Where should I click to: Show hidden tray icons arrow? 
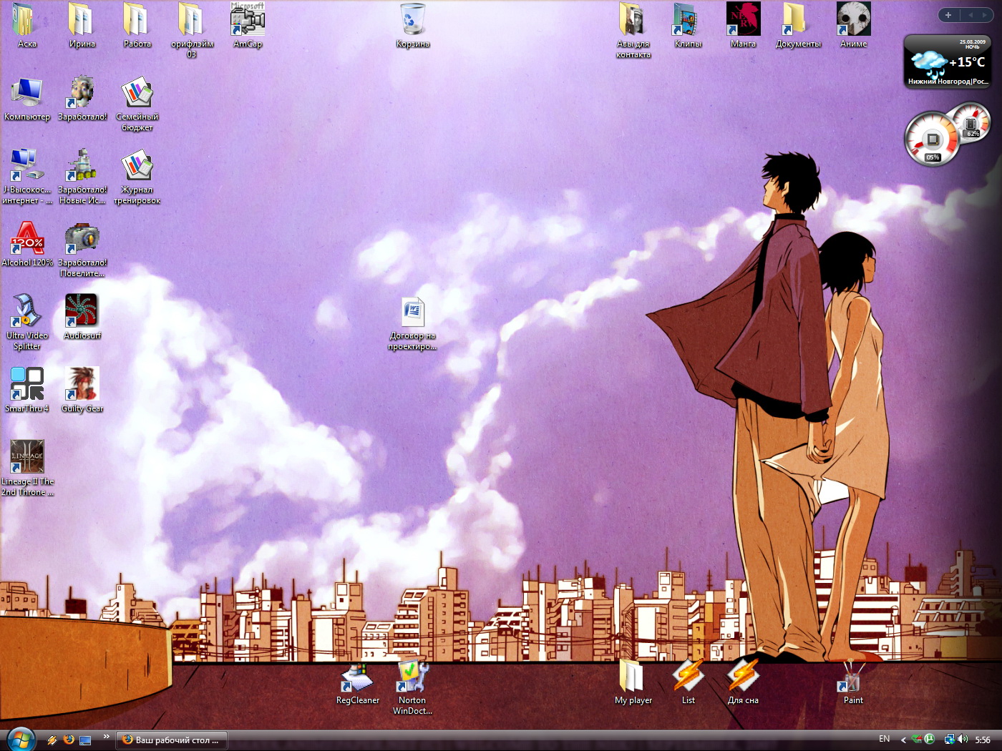point(903,740)
